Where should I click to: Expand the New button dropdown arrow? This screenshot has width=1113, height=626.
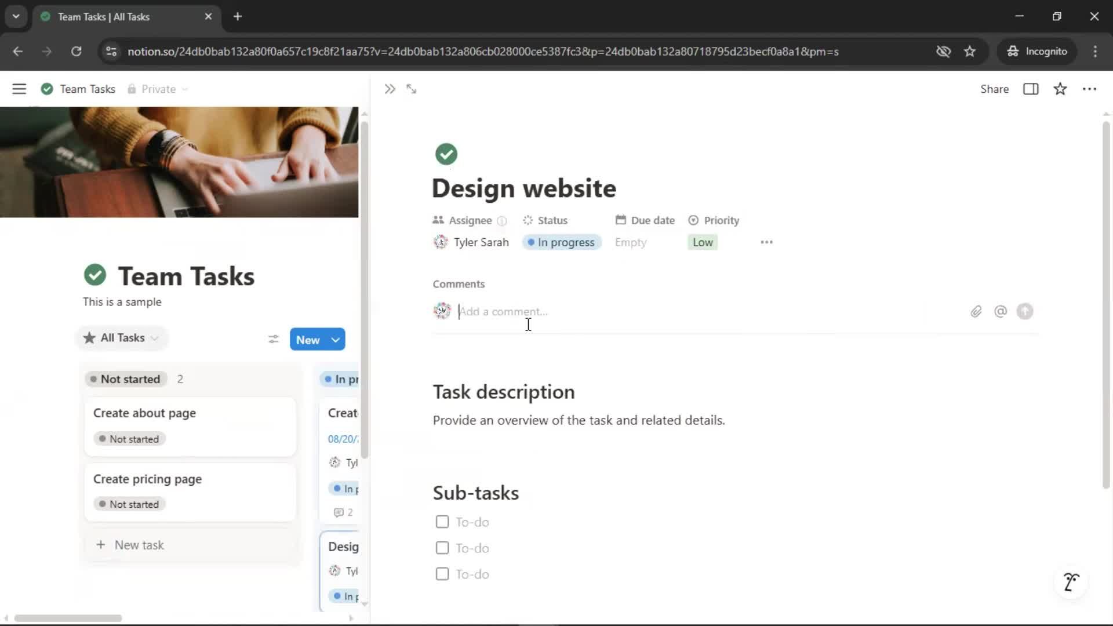336,340
